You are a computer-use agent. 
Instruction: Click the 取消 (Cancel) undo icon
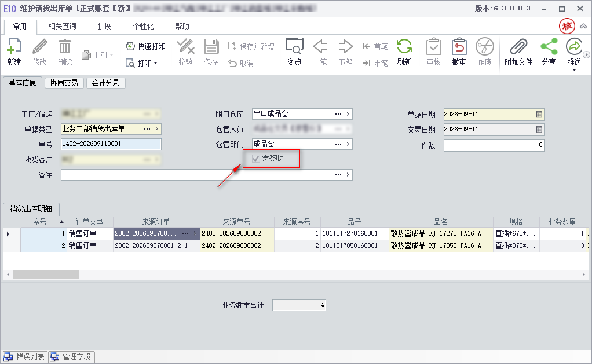tap(232, 63)
